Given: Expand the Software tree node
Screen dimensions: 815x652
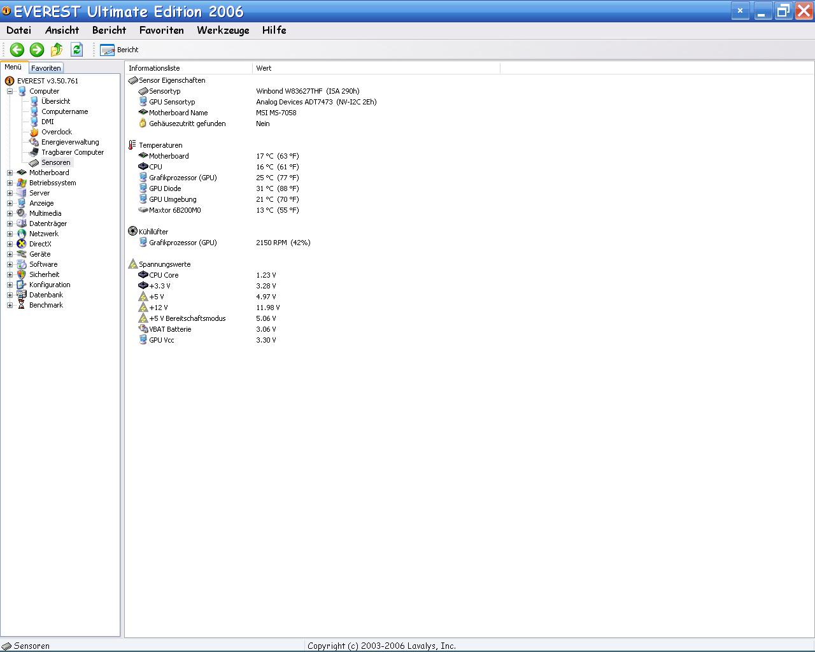Looking at the screenshot, I should pyautogui.click(x=10, y=264).
